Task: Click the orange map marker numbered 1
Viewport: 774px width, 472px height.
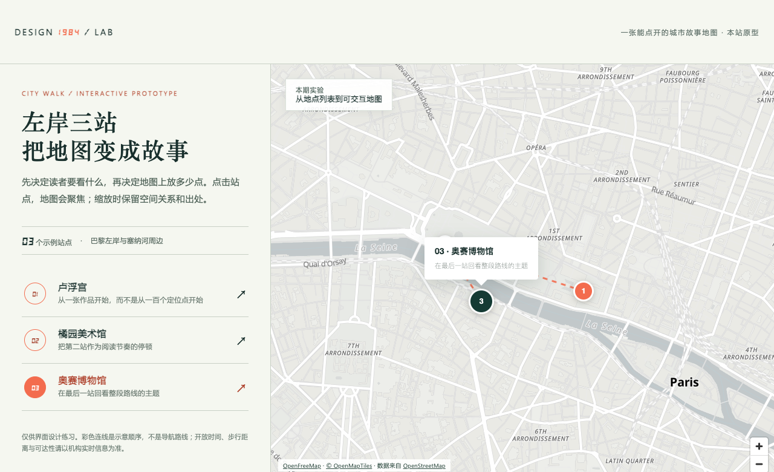Action: click(583, 291)
